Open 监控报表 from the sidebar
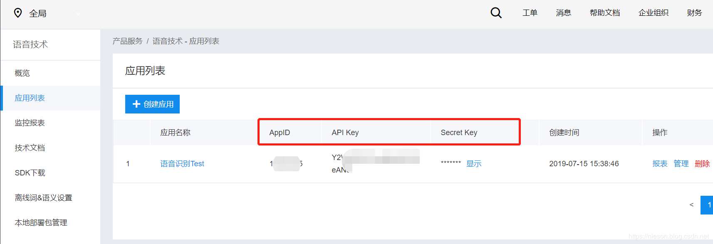The width and height of the screenshot is (713, 244). 30,123
